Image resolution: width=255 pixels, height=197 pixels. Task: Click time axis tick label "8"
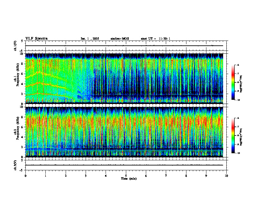pyautogui.click(x=186, y=176)
